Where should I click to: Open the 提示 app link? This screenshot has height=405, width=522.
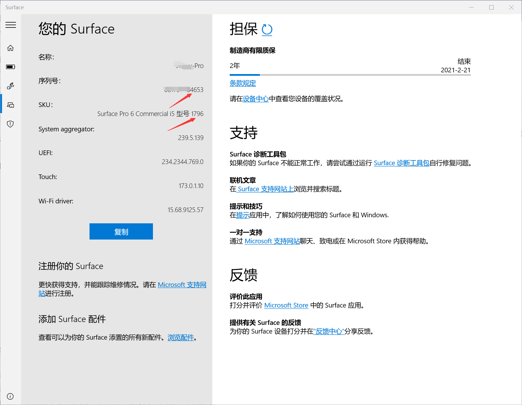243,215
